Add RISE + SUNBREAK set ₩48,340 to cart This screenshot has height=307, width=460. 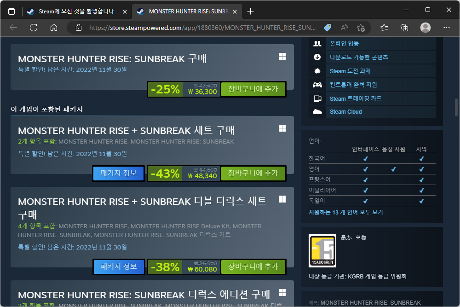pyautogui.click(x=253, y=173)
